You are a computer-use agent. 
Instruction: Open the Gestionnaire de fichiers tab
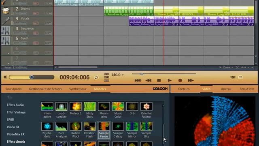click(45, 89)
